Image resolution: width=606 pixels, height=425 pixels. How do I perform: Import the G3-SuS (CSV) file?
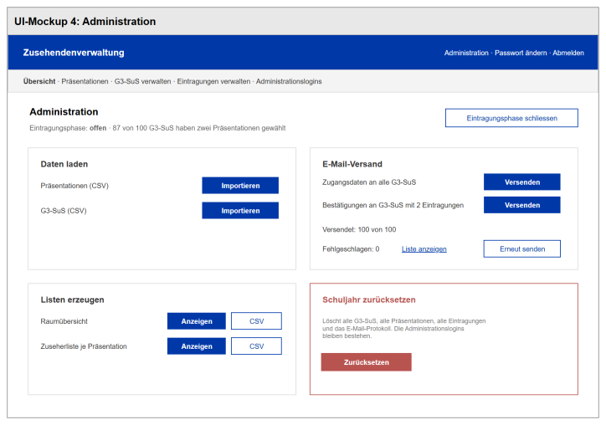(240, 211)
